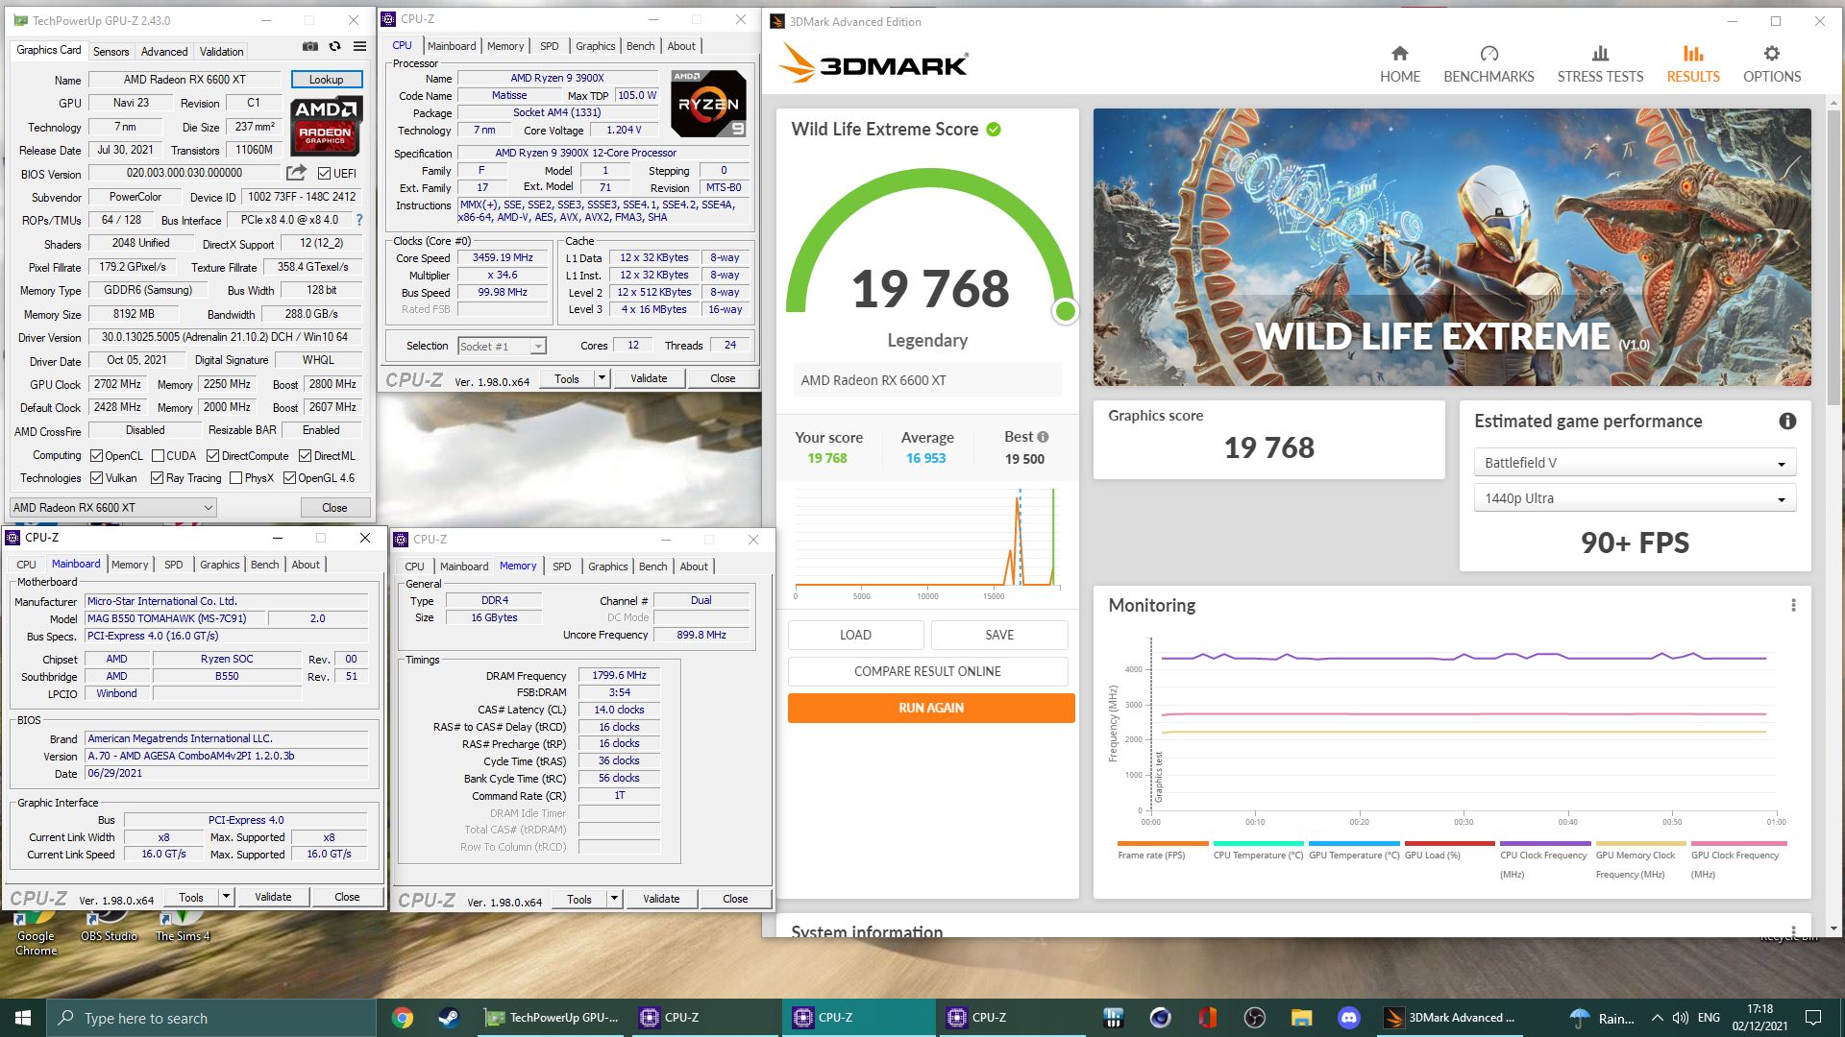Open Graphics tab in CPU-Z Memory window
The height and width of the screenshot is (1037, 1845).
(x=607, y=567)
